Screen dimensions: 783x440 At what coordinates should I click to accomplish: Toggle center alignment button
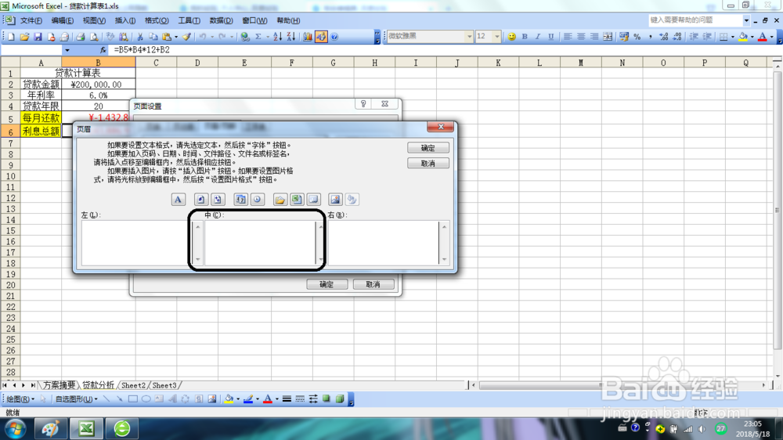581,37
